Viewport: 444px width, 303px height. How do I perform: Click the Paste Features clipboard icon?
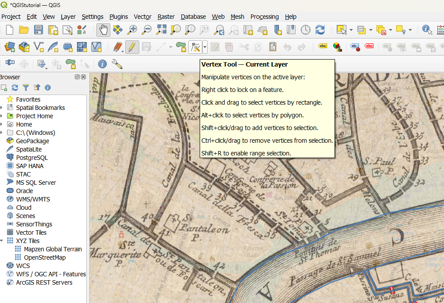click(x=273, y=47)
